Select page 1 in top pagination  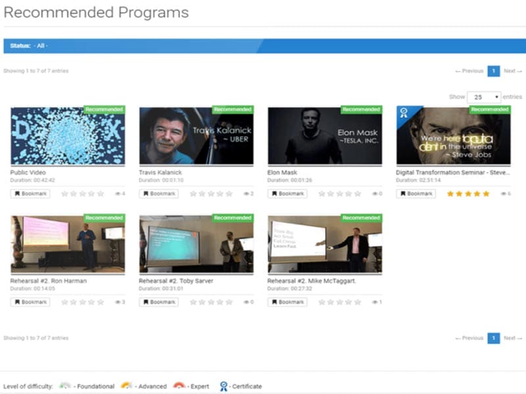tap(494, 71)
